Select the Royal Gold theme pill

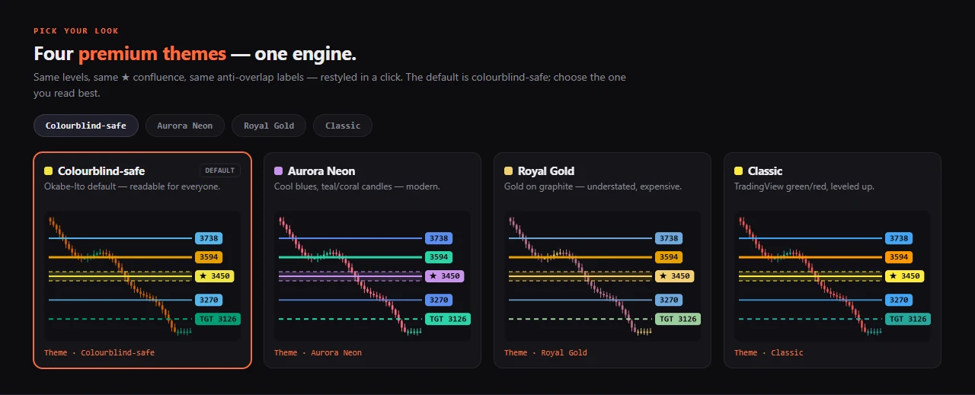click(x=269, y=126)
